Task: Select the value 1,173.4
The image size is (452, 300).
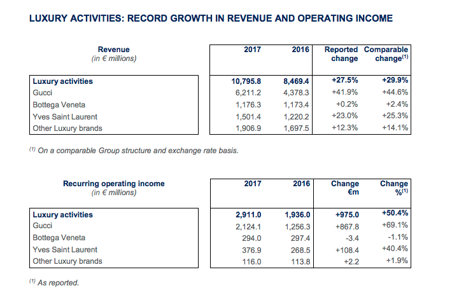Action: pos(296,105)
